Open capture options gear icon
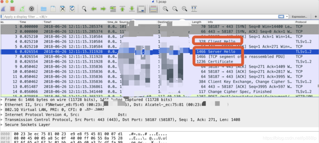319x143 pixels. point(32,9)
